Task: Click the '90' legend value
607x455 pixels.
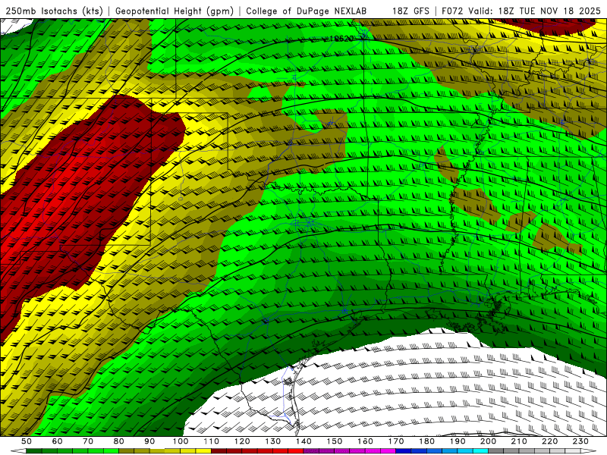Action: tap(149, 441)
